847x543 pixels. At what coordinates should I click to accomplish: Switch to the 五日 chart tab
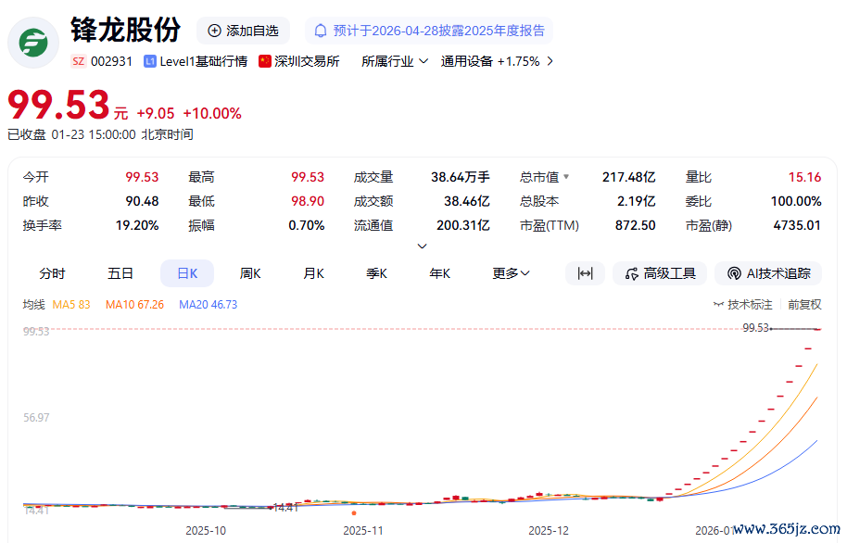pyautogui.click(x=120, y=273)
